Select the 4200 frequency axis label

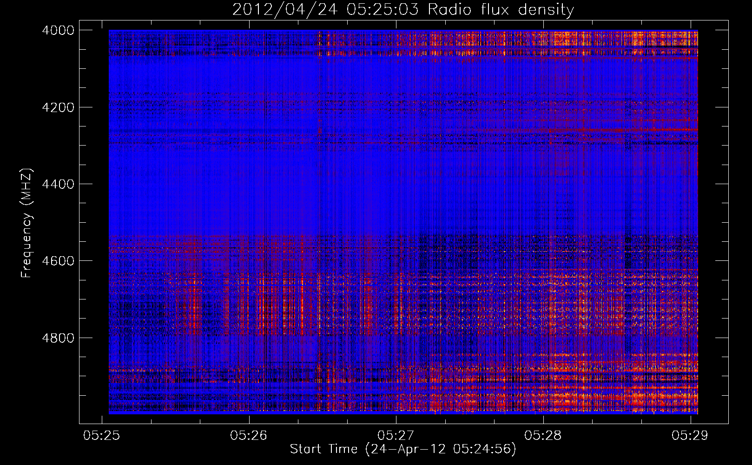coord(58,107)
